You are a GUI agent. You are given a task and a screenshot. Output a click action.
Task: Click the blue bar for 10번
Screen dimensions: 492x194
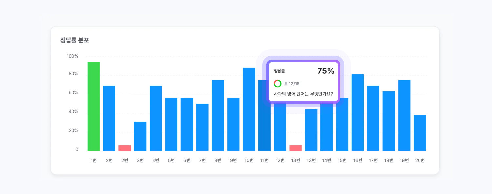pyautogui.click(x=249, y=109)
